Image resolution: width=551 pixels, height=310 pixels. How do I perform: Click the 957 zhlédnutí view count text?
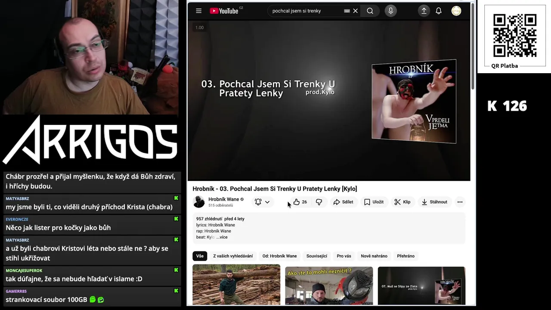point(209,219)
